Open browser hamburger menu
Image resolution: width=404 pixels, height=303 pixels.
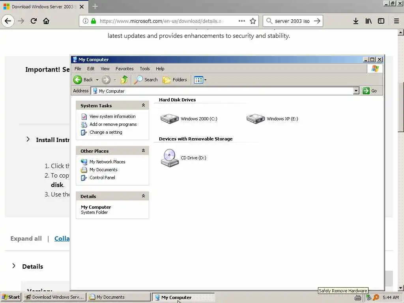pos(397,21)
